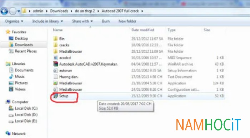The width and height of the screenshot is (250, 138).
Task: Select the Downloads breadcrumb in the address bar
Action: [x=59, y=11]
